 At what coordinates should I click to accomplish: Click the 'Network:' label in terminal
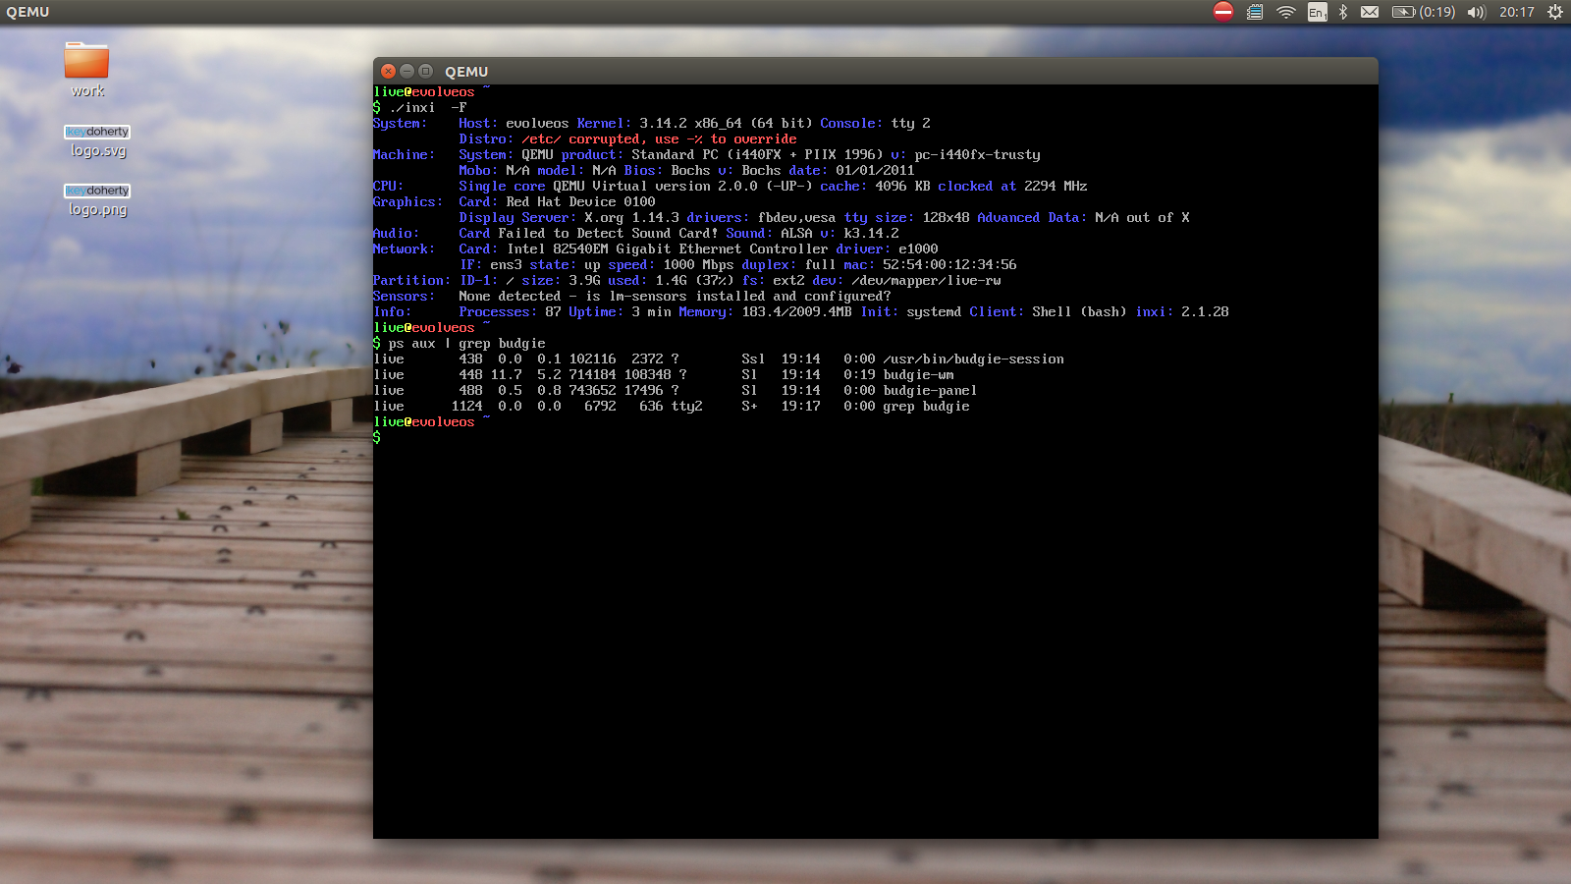pos(404,249)
